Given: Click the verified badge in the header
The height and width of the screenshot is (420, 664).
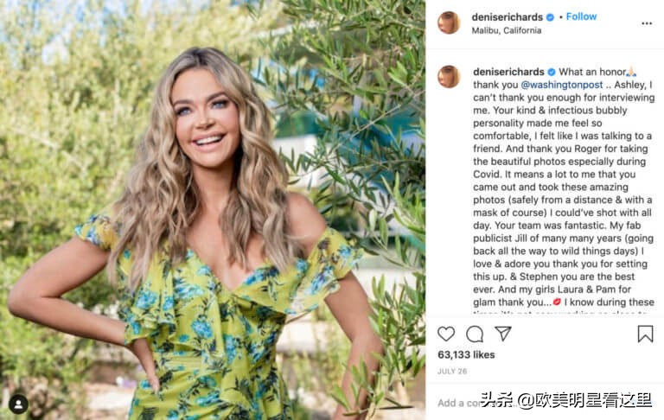Looking at the screenshot, I should 550,17.
